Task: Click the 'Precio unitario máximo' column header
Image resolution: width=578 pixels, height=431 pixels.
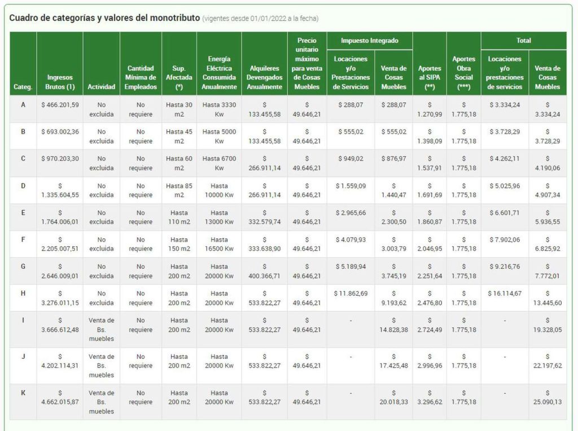Action: tap(307, 64)
